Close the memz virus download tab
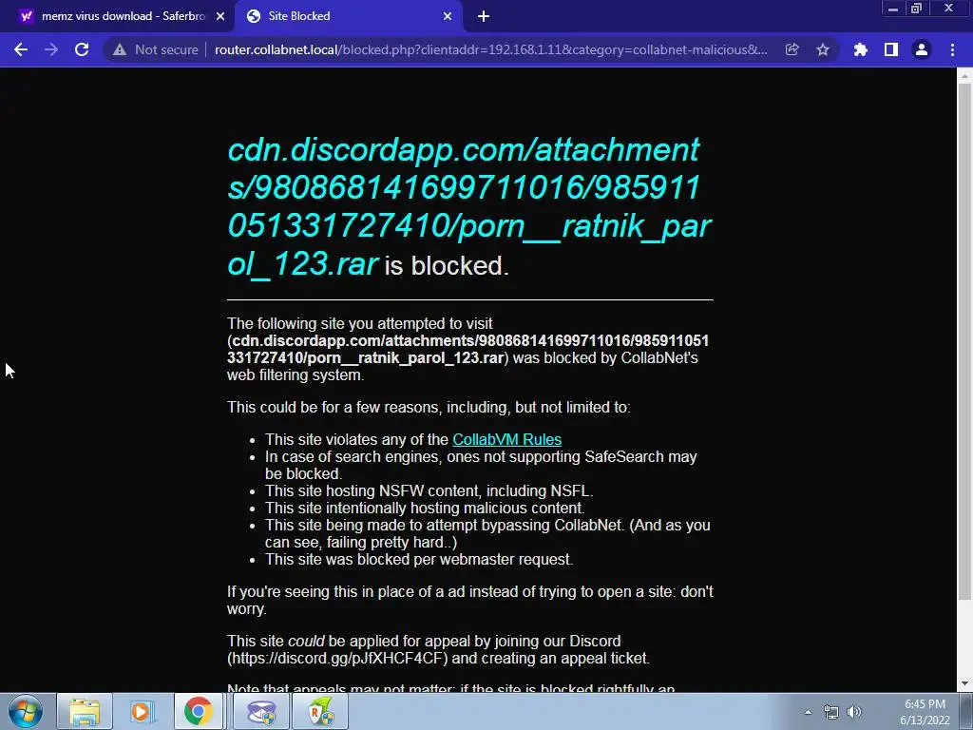The width and height of the screenshot is (973, 730). 220,17
